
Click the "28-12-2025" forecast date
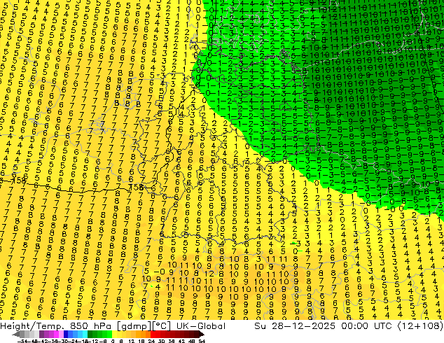tap(303, 326)
